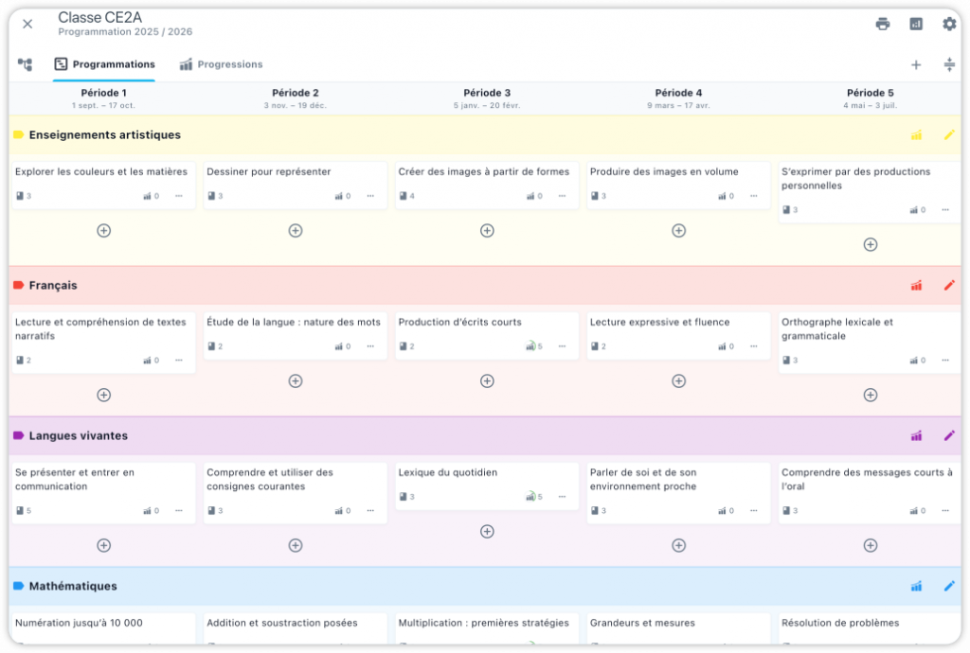Open more options on 'Explorer les couleurs' card
This screenshot has width=970, height=653.
[x=179, y=196]
